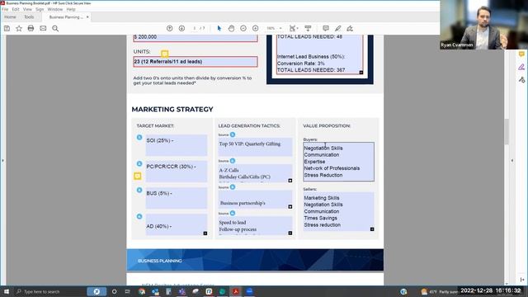528x297 pixels.
Task: Open yellow comment note near UNITS
Action: point(165,54)
